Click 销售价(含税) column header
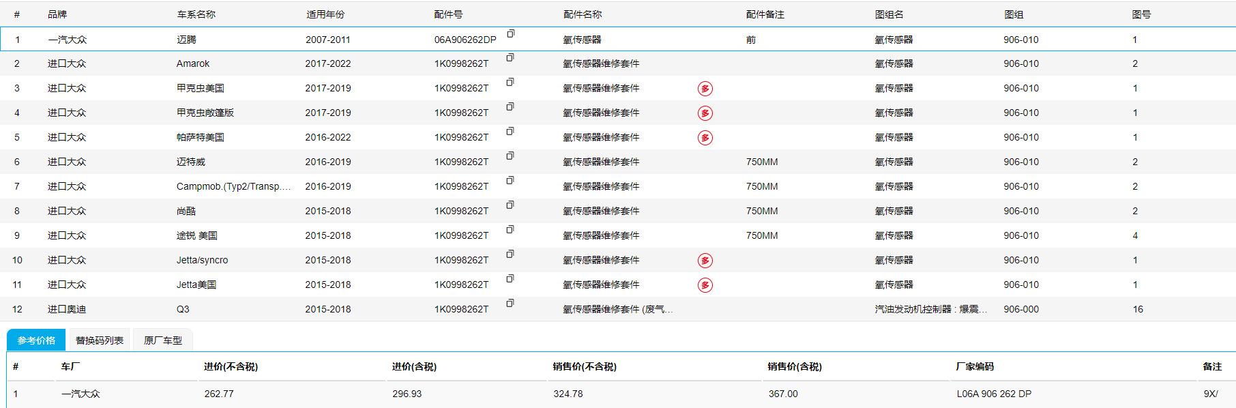Image resolution: width=1236 pixels, height=408 pixels. coord(795,366)
